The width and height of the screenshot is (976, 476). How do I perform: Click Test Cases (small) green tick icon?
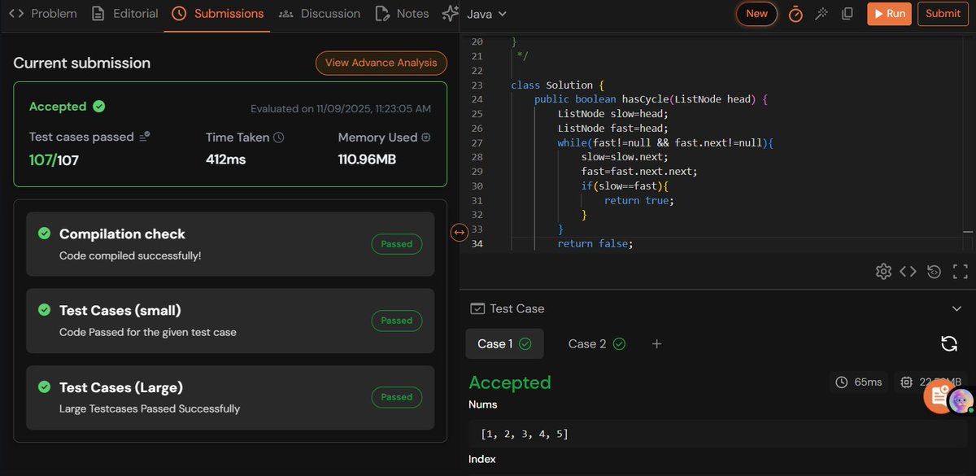[x=45, y=310]
